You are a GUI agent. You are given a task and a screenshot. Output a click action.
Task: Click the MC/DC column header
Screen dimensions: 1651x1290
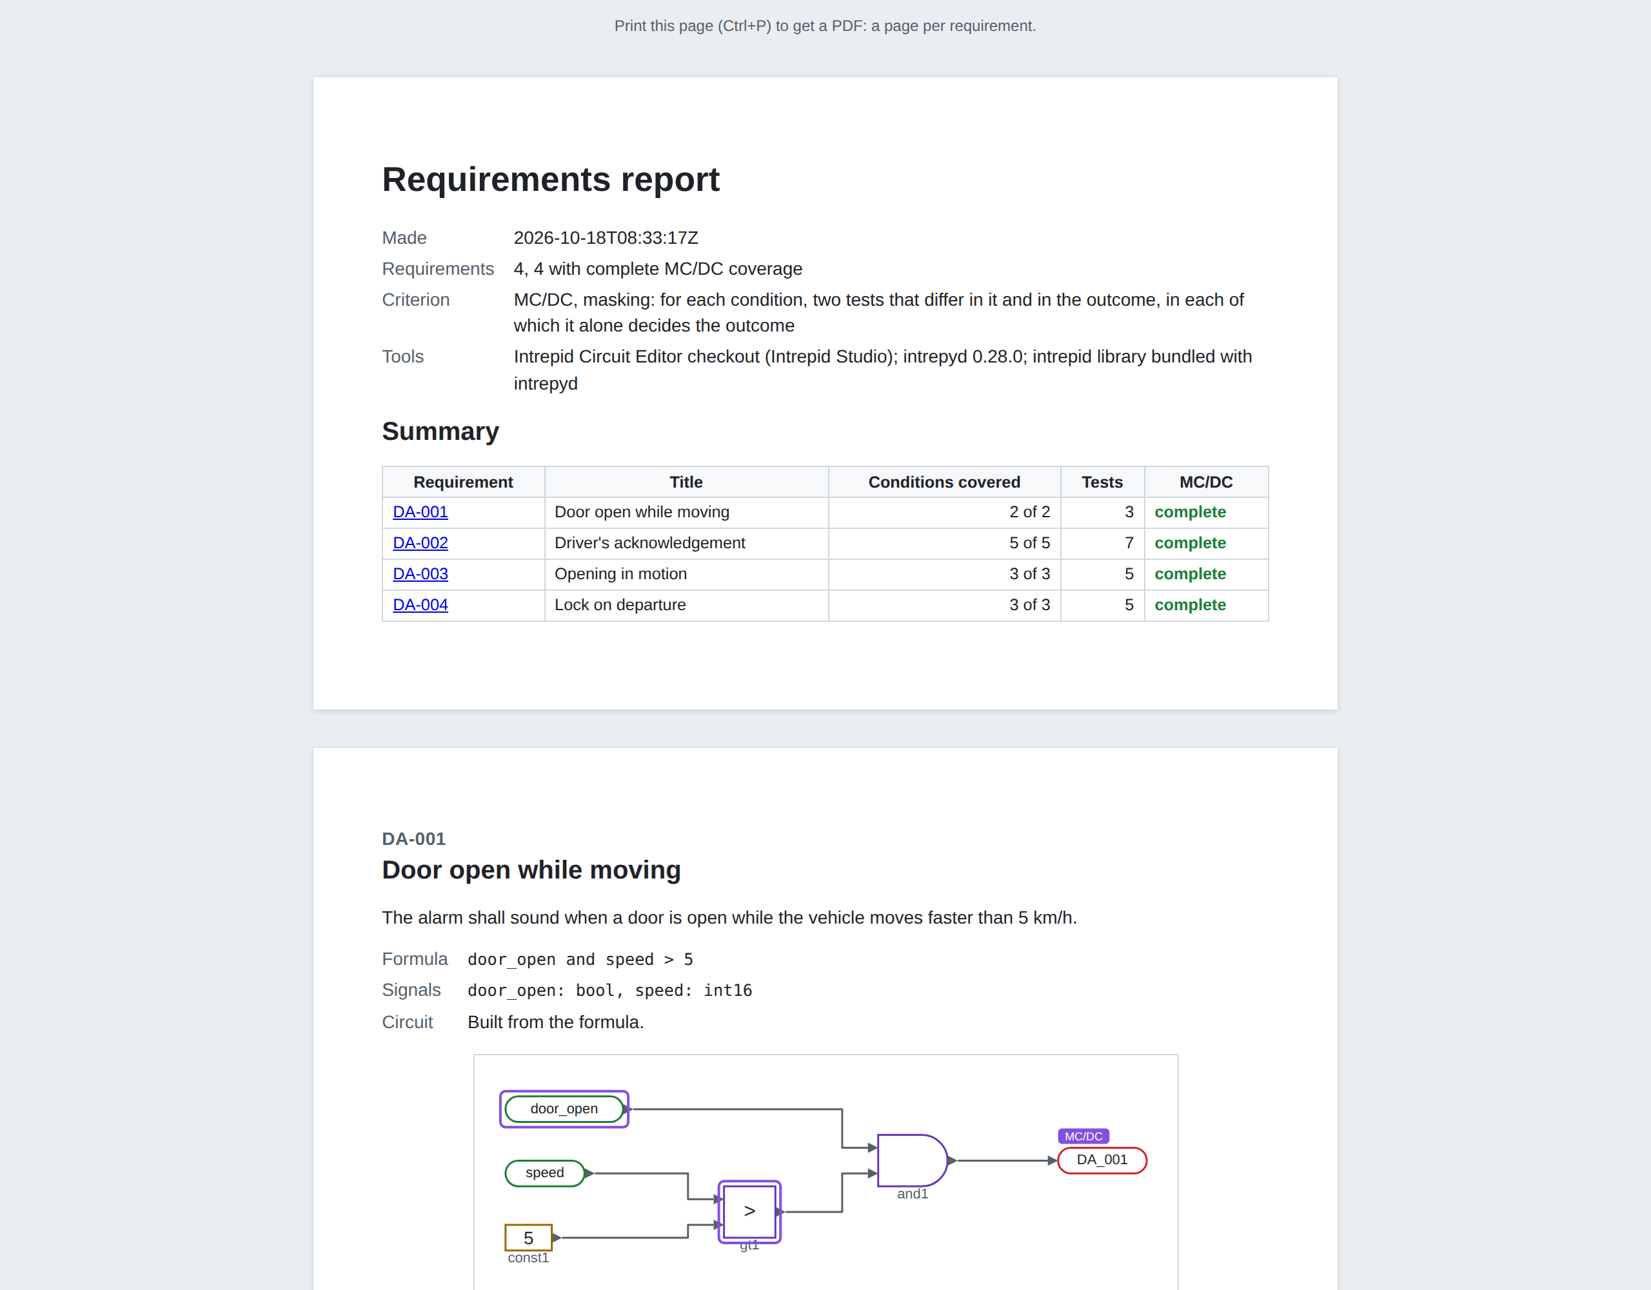(1206, 482)
